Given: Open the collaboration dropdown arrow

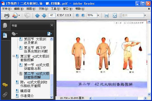Looking at the screenshot, I should point(19,15).
